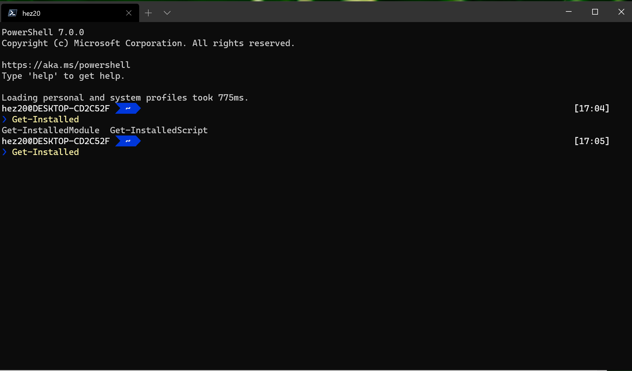This screenshot has width=632, height=371.
Task: Select the hez20 tab
Action: click(x=57, y=13)
